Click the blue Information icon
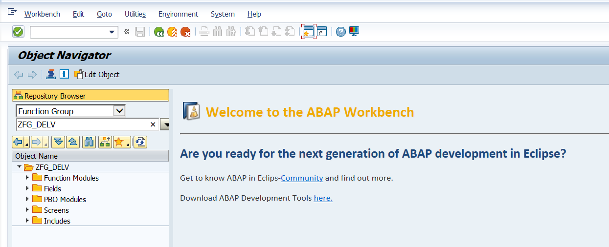 [x=64, y=74]
